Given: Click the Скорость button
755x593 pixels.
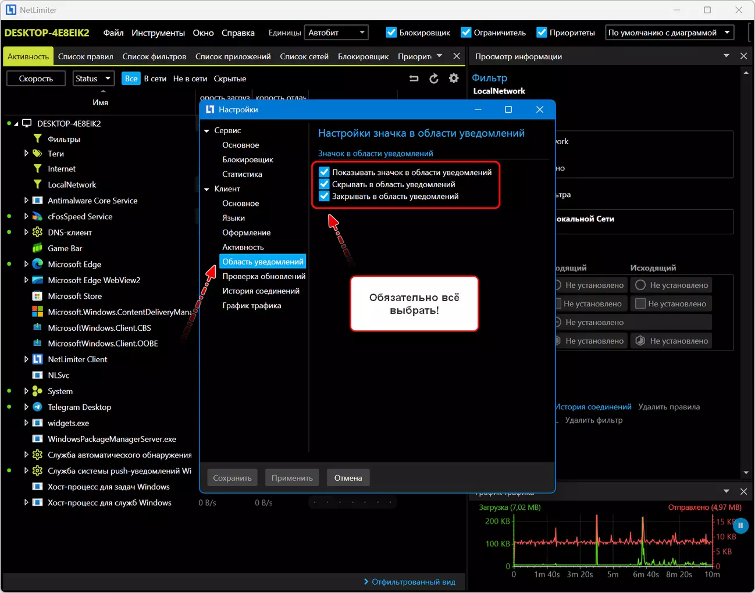Looking at the screenshot, I should pyautogui.click(x=36, y=78).
